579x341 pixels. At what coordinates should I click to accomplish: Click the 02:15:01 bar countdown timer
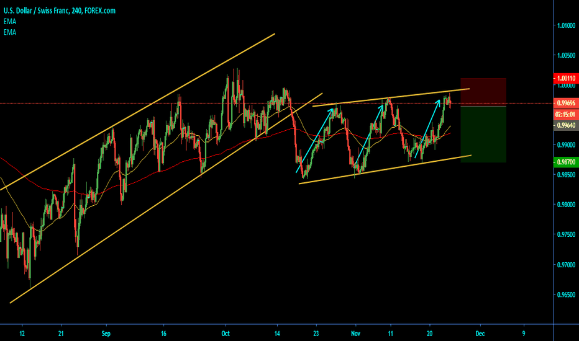[565, 114]
